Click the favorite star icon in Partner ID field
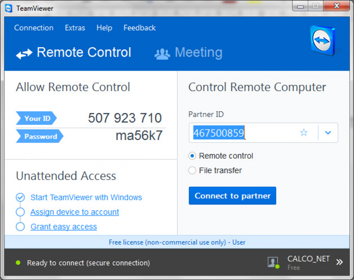The image size is (354, 280). [x=304, y=132]
